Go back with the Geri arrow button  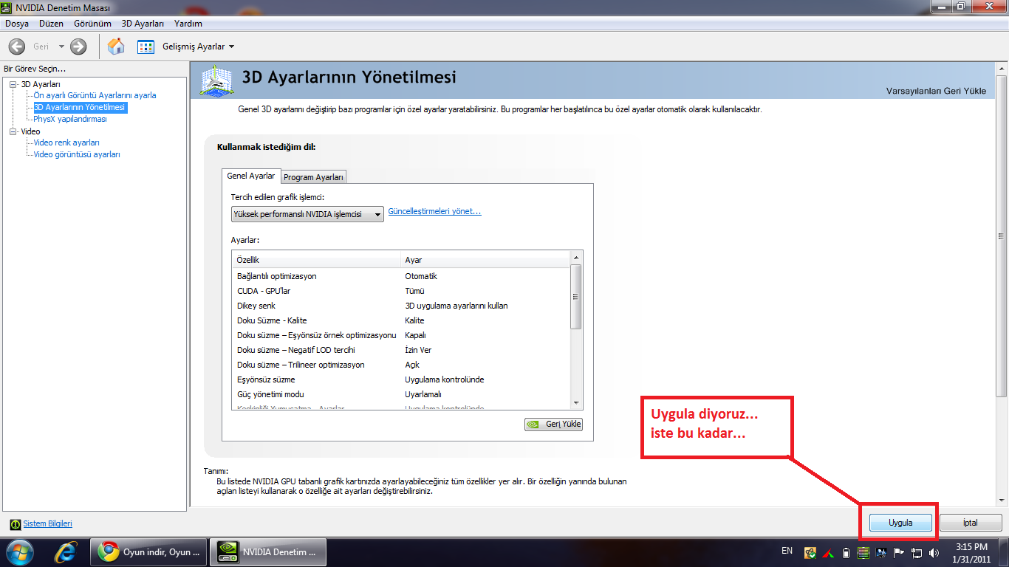17,47
